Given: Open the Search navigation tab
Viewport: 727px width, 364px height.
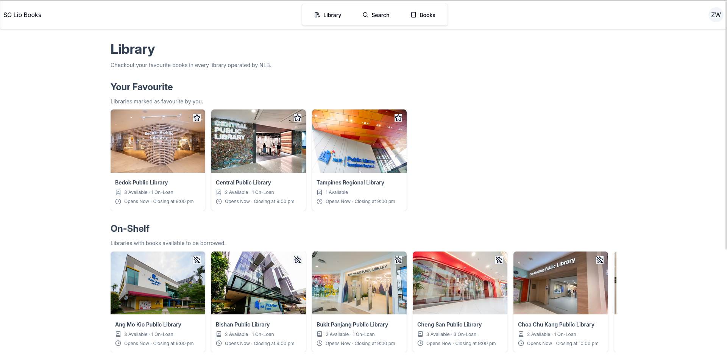Looking at the screenshot, I should (x=376, y=15).
